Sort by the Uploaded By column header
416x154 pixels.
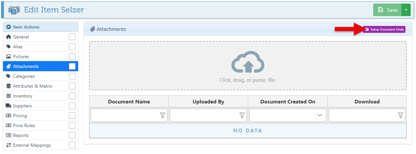(x=208, y=102)
